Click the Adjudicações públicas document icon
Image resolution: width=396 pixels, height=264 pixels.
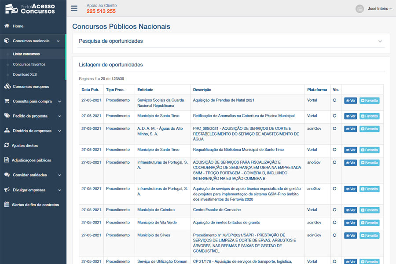click(7, 160)
